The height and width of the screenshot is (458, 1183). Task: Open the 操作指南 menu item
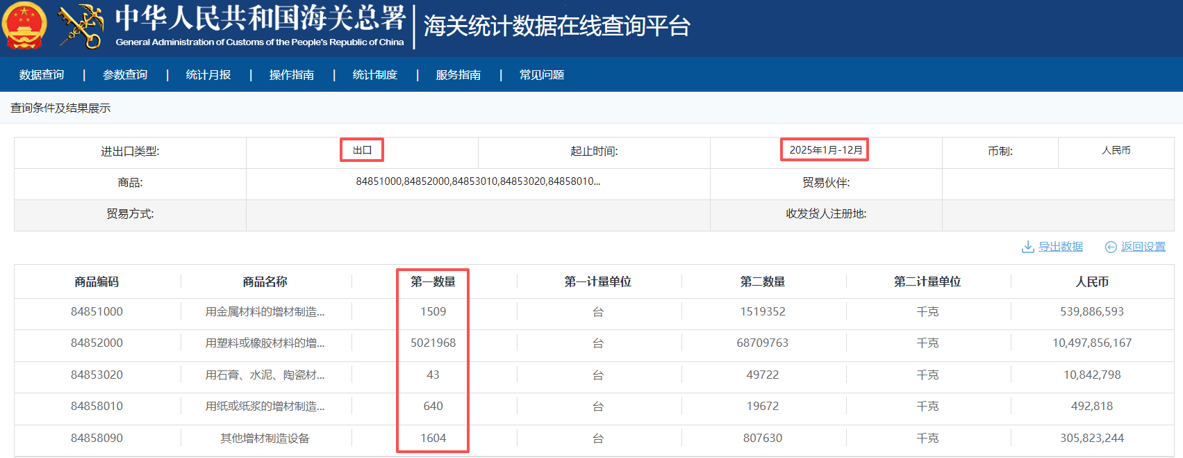[x=292, y=74]
